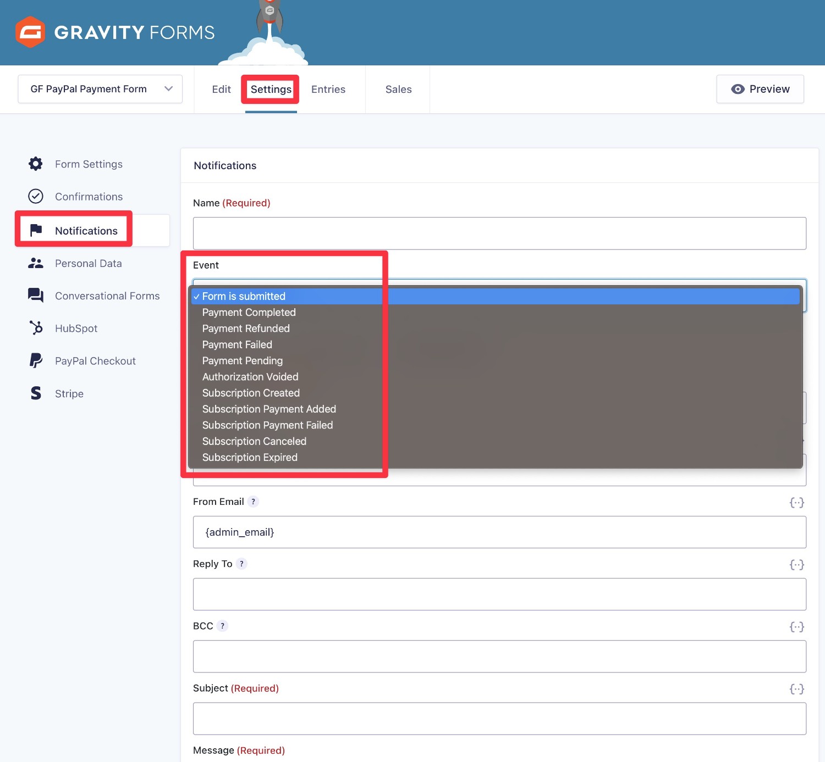Image resolution: width=825 pixels, height=762 pixels.
Task: Choose Form is submitted event option
Action: tap(495, 296)
